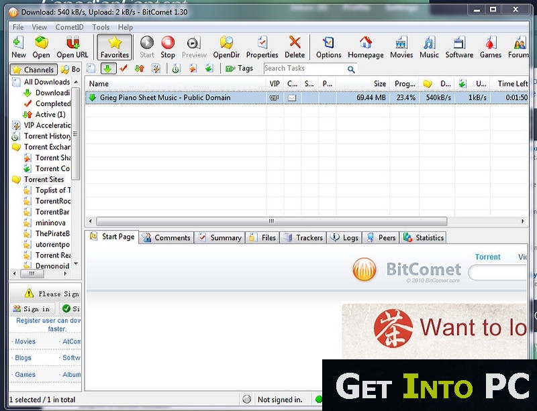Go to the Homepage
The width and height of the screenshot is (537, 411).
point(365,47)
